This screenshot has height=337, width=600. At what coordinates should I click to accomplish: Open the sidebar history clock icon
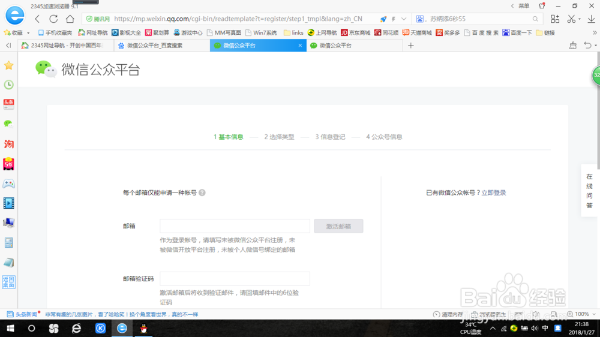coord(9,85)
